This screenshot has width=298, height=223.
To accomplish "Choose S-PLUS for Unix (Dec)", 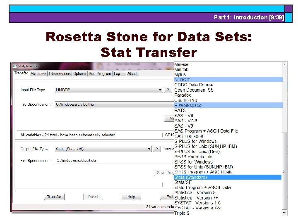I will (x=228, y=152).
